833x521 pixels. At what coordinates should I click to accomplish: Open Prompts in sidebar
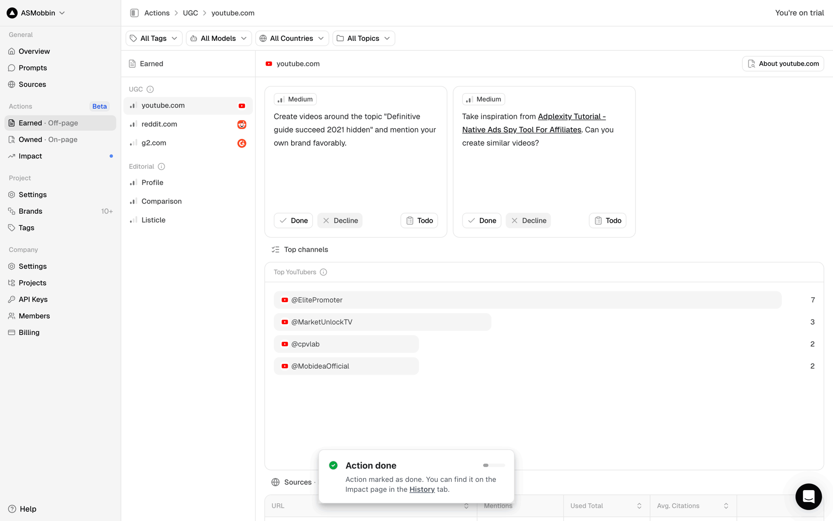point(60,68)
